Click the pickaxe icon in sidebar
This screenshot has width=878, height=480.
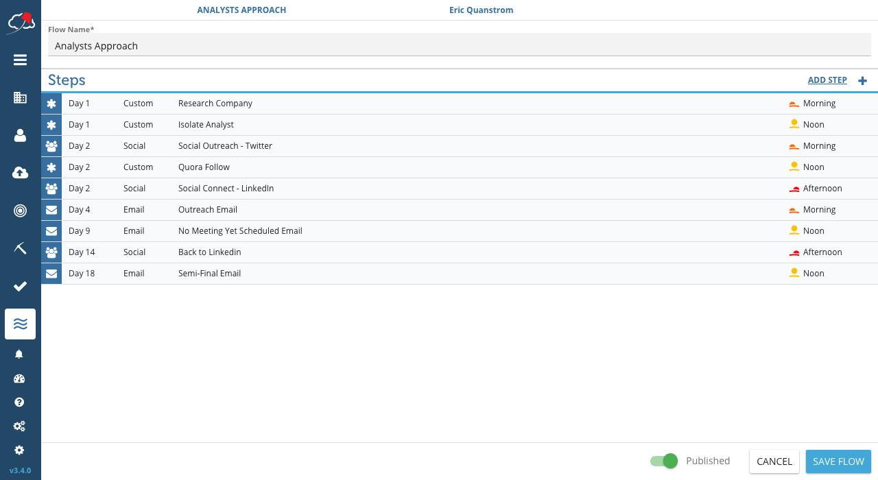pos(20,248)
